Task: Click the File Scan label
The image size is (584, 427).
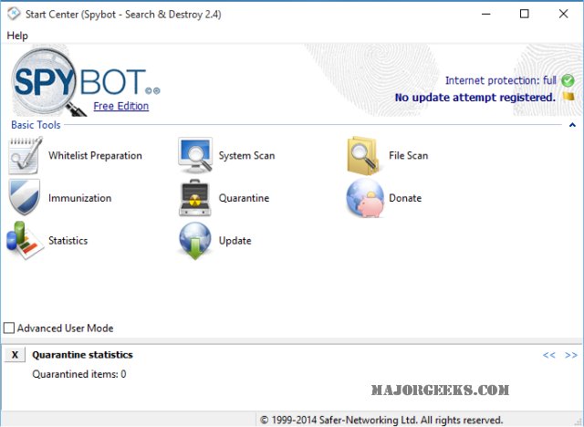Action: (408, 155)
